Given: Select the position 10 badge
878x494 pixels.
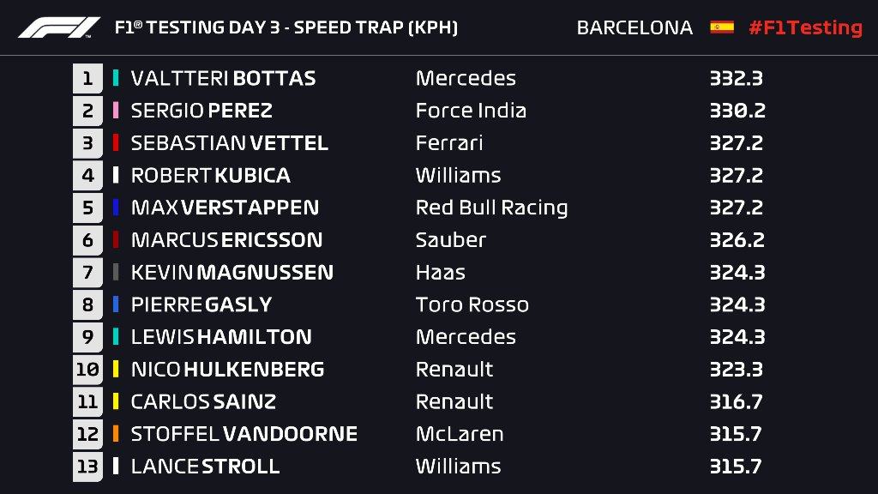Looking at the screenshot, I should point(88,370).
